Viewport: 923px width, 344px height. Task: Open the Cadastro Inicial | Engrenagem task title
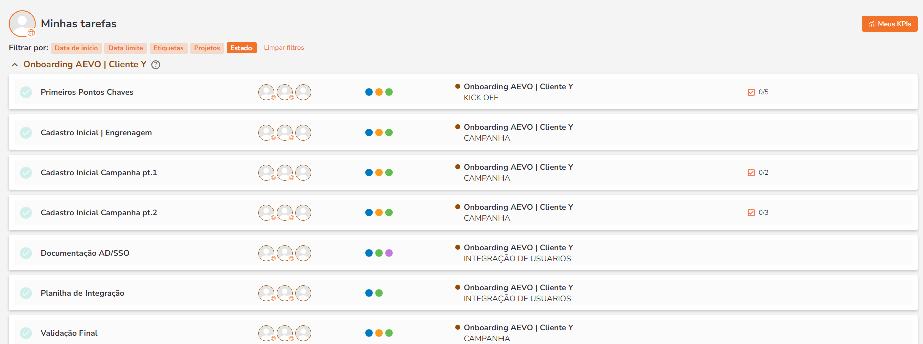[96, 133]
